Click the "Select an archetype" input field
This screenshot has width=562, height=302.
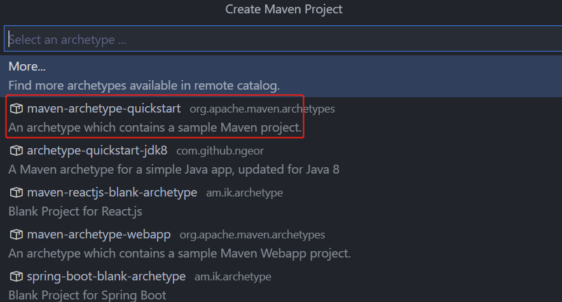pos(283,39)
